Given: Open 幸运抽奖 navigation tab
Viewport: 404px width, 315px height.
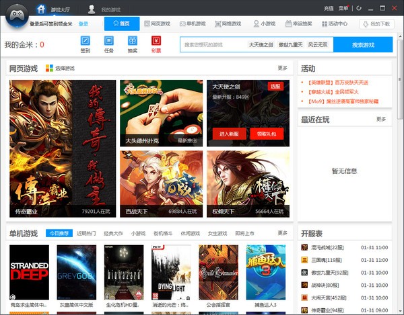Looking at the screenshot, I should click(298, 24).
